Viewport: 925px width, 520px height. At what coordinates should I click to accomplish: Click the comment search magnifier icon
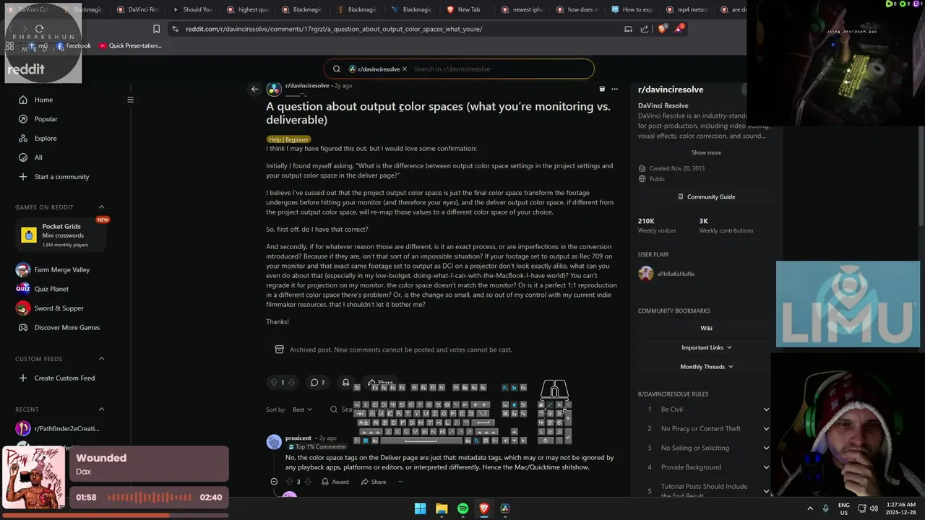pyautogui.click(x=334, y=409)
